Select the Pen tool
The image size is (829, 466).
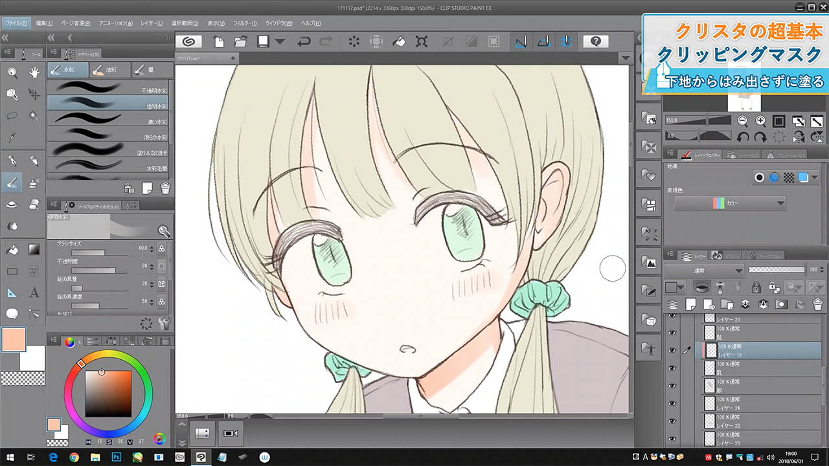(12, 161)
